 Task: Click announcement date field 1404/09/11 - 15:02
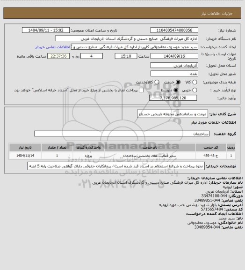click(x=46, y=30)
